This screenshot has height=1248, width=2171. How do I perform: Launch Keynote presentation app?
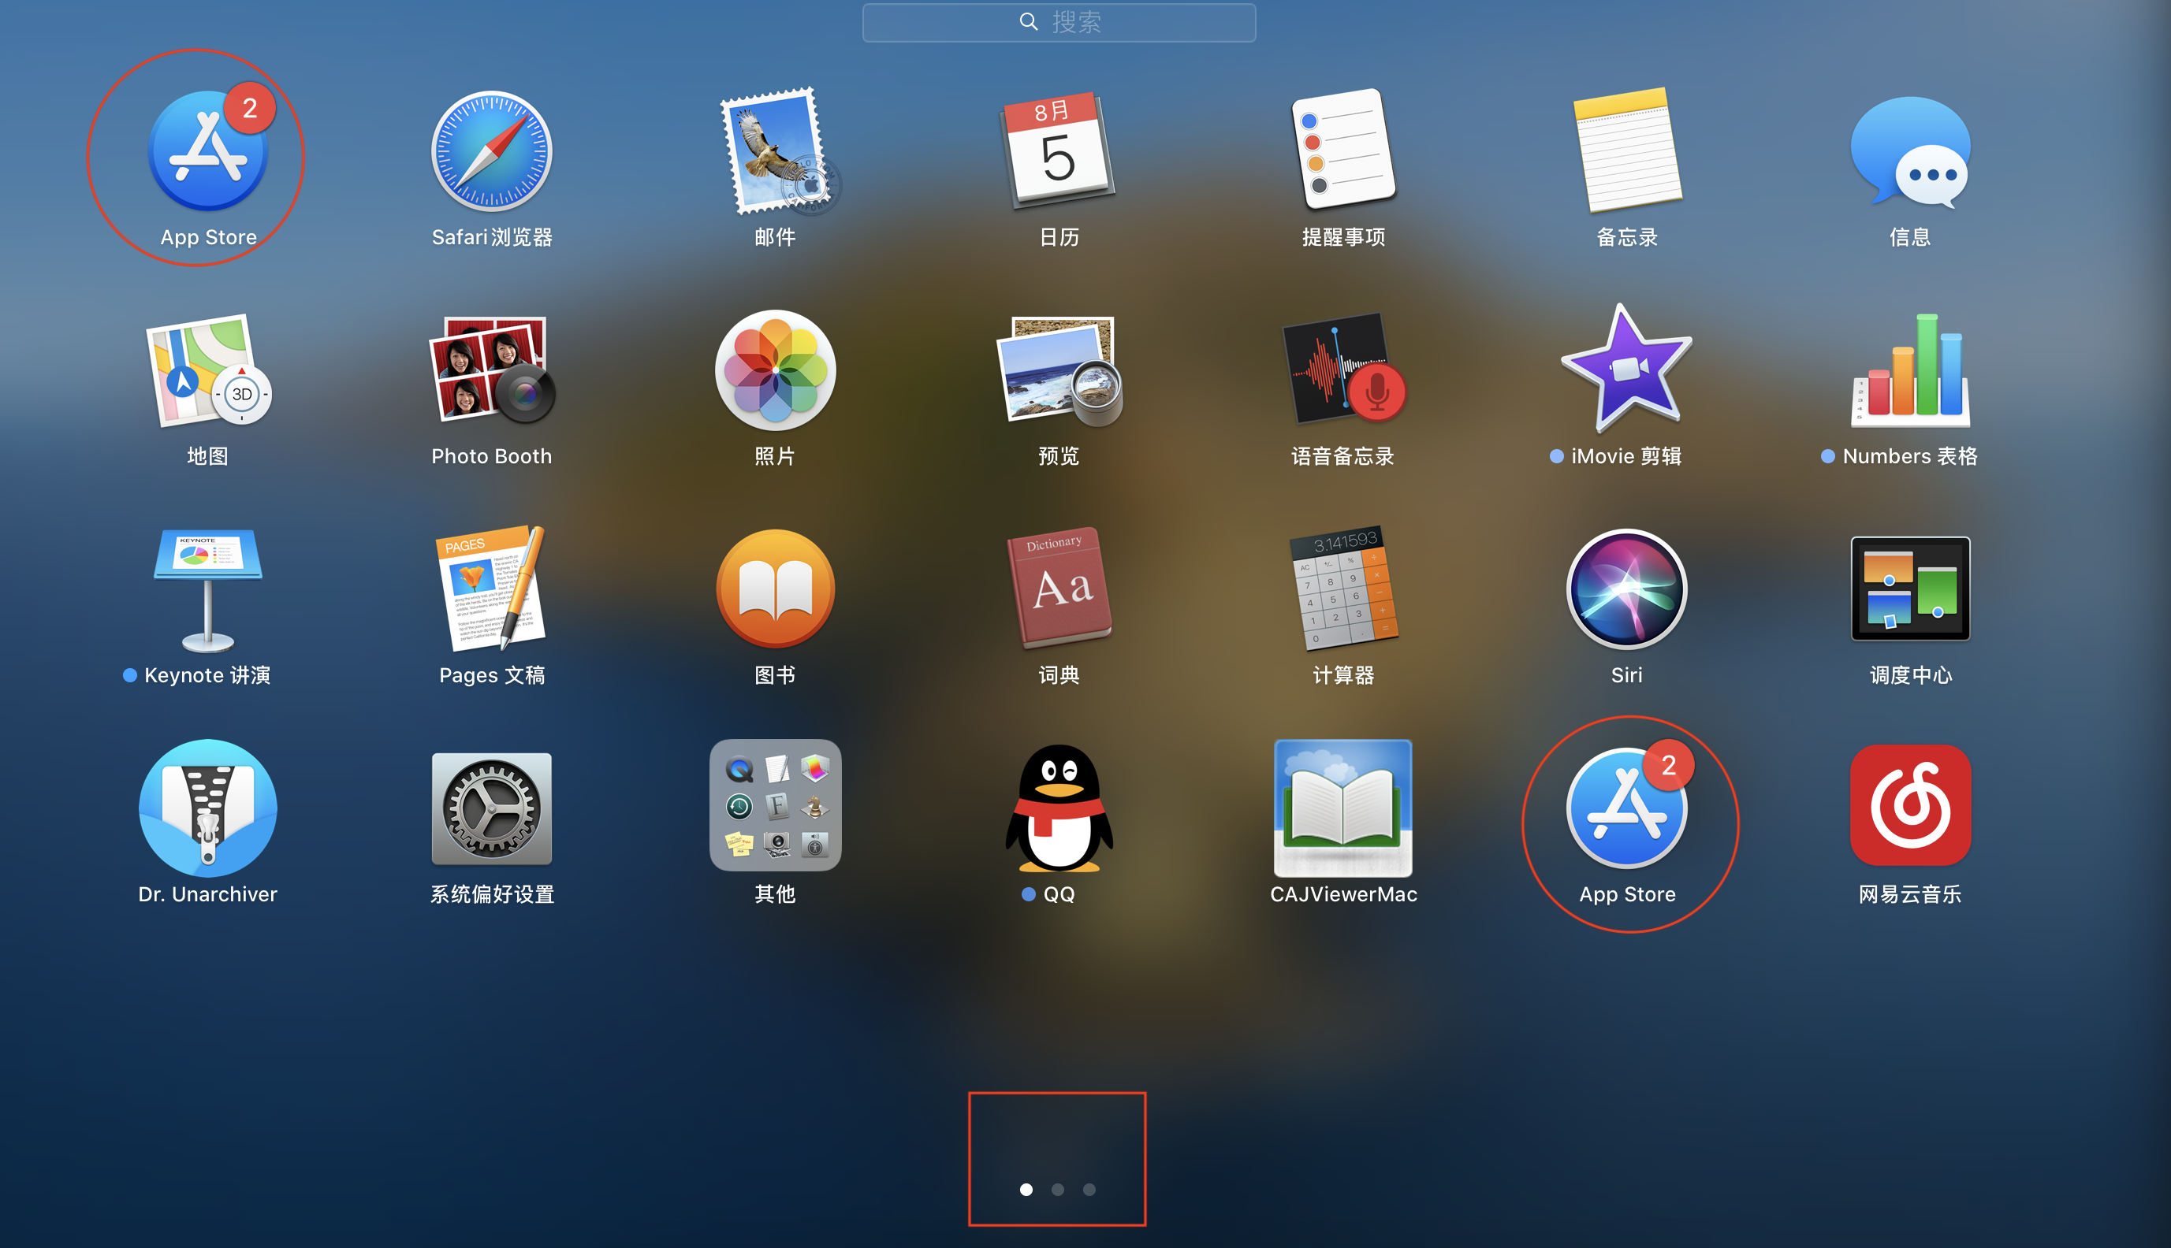207,589
